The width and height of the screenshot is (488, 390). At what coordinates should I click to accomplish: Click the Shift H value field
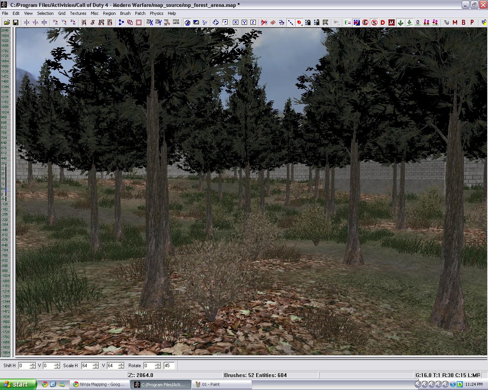(24, 366)
